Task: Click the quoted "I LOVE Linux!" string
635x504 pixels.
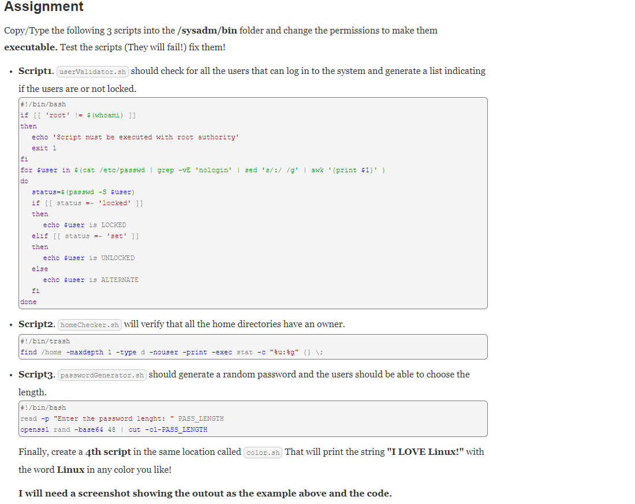Action: tap(425, 452)
